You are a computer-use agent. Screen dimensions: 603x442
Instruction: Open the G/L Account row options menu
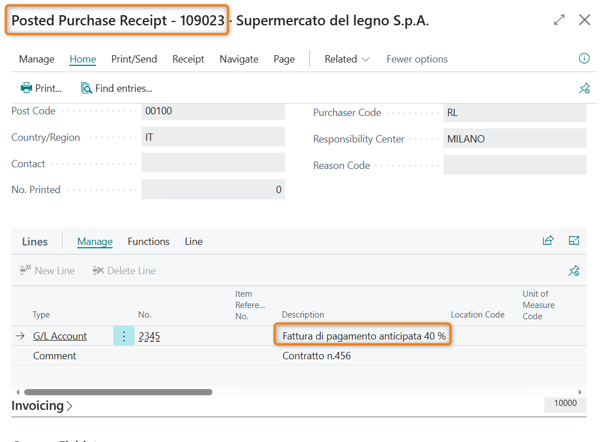[x=124, y=336]
